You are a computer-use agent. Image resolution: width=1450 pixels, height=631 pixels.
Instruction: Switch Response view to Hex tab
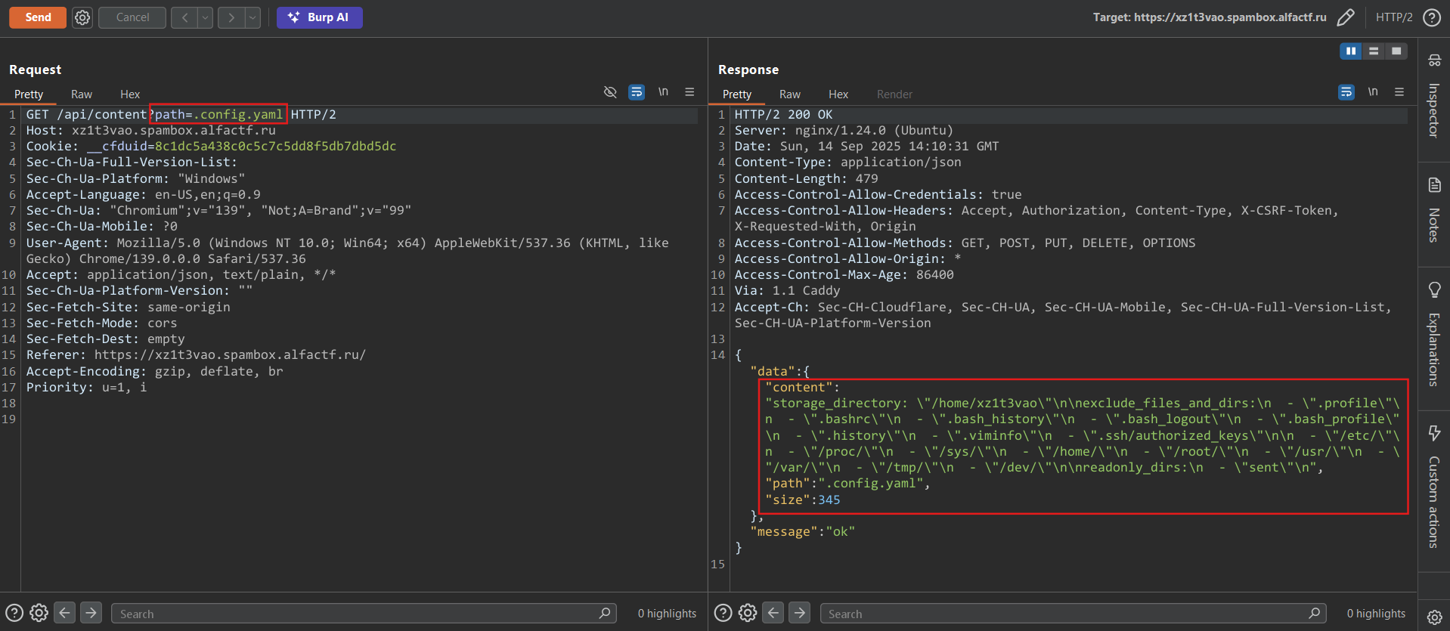coord(838,94)
